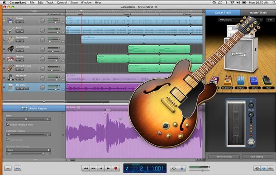Toggle the Drums track enable light
The image size is (276, 175).
(4, 20)
